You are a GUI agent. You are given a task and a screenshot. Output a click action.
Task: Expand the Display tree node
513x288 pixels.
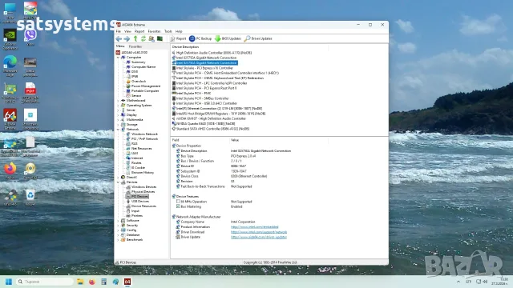tap(118, 115)
